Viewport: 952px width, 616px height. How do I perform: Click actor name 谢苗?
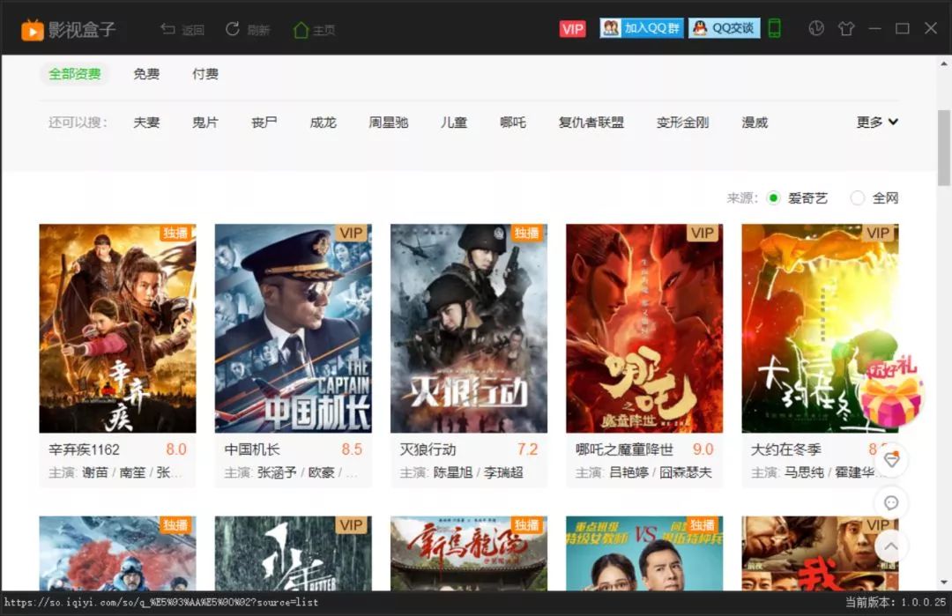pos(95,472)
